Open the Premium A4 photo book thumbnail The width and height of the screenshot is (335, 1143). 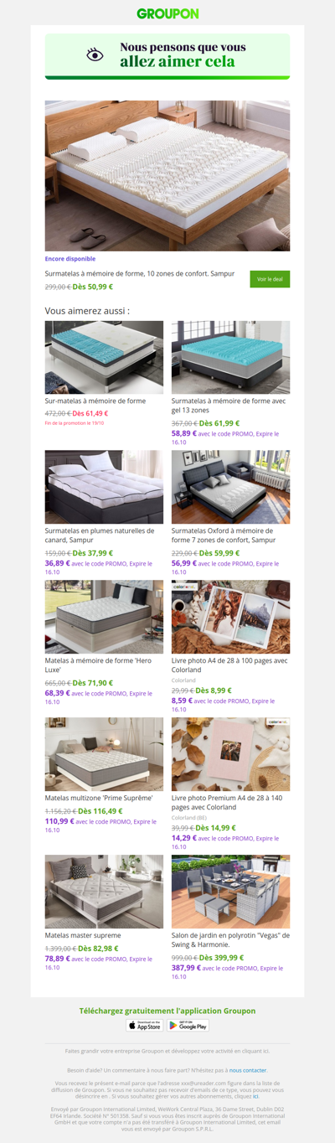(231, 753)
